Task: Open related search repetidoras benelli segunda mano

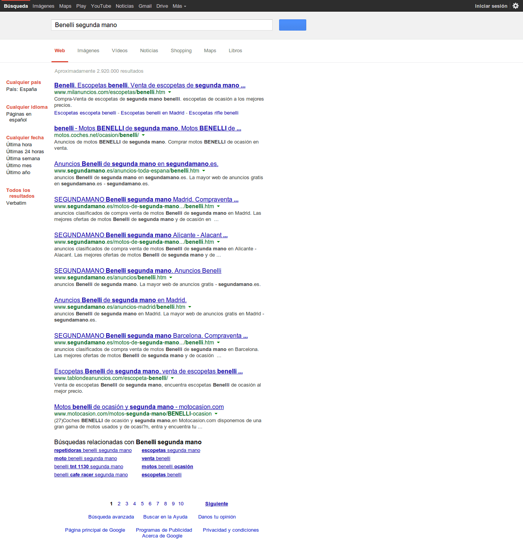Action: [x=93, y=450]
